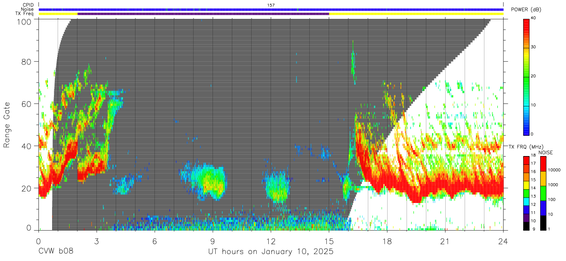The image size is (566, 261).
Task: Click the 9 tick on the UT hours axis
Action: coord(213,241)
